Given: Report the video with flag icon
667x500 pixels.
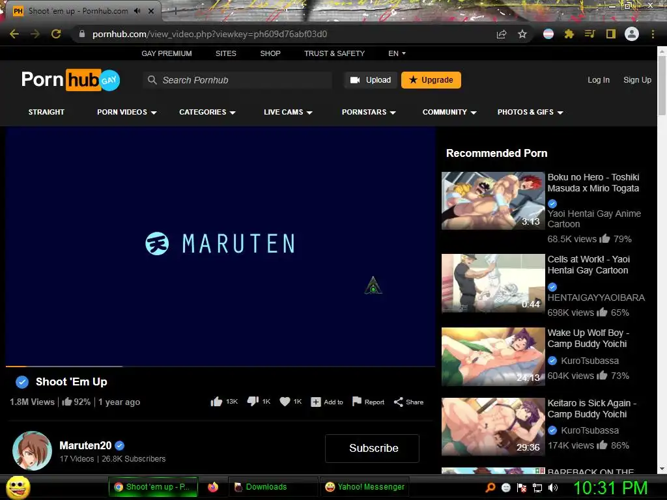Looking at the screenshot, I should point(357,401).
